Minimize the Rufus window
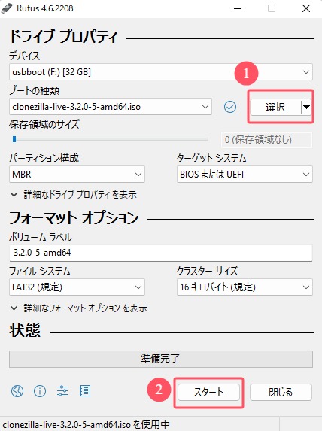 238,8
